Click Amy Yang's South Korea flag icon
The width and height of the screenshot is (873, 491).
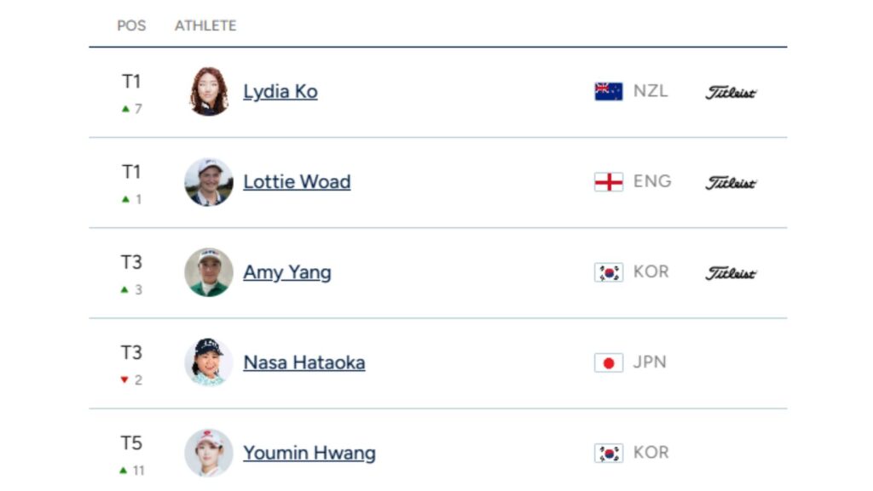click(609, 272)
